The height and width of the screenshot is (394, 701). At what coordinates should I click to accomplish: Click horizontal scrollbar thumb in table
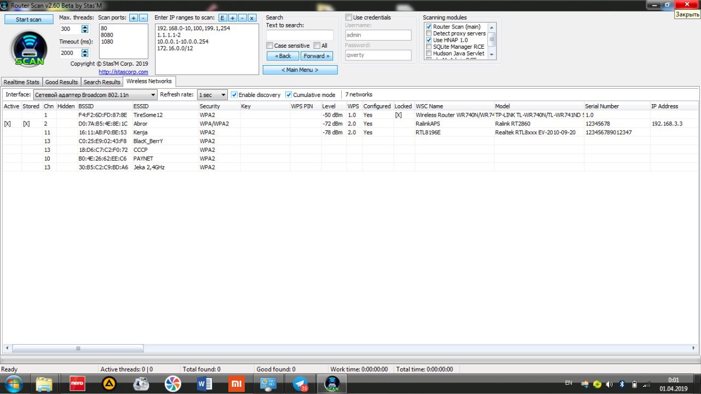click(x=78, y=348)
